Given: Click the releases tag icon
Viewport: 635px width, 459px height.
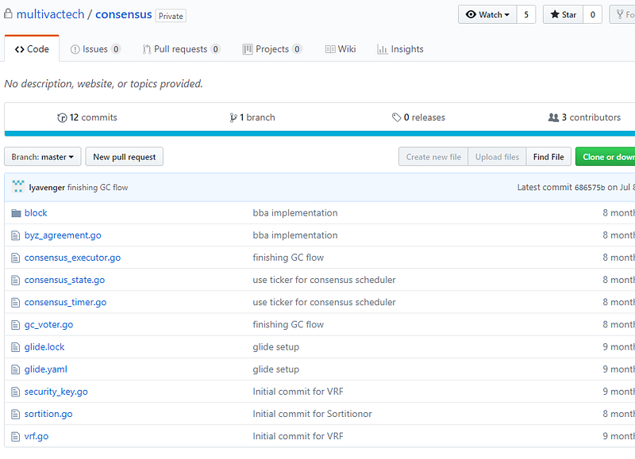Looking at the screenshot, I should tap(396, 117).
